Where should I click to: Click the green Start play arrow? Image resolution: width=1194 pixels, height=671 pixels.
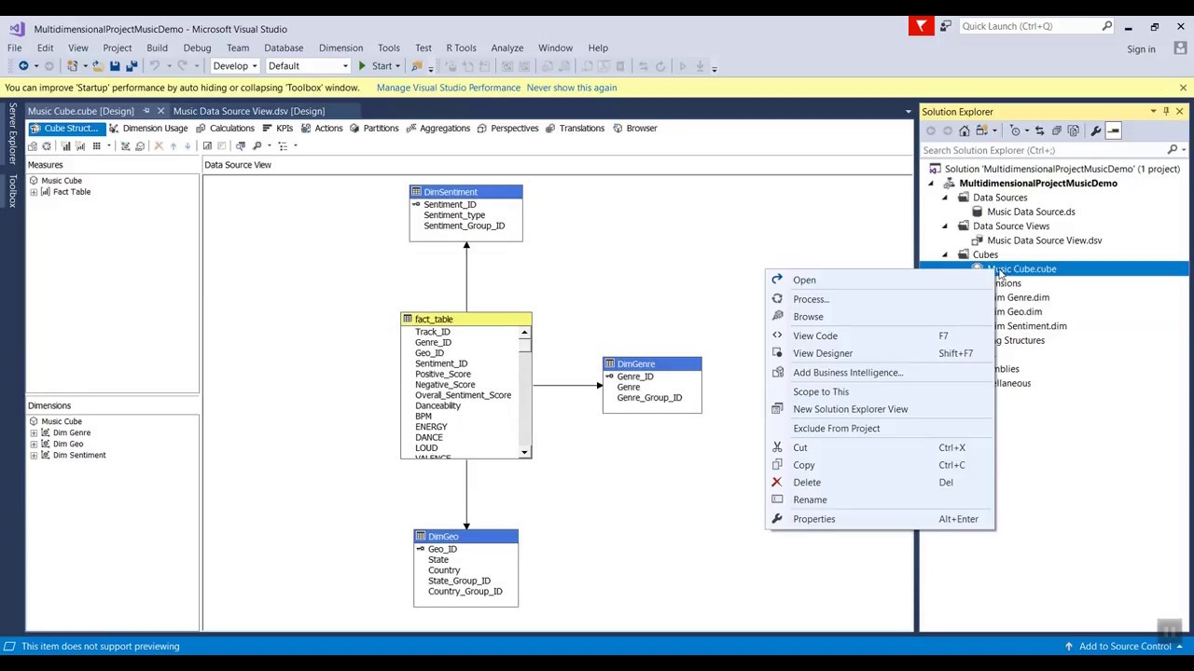362,66
